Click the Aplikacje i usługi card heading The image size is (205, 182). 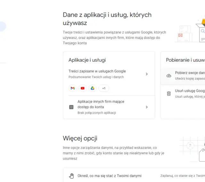coord(87,60)
